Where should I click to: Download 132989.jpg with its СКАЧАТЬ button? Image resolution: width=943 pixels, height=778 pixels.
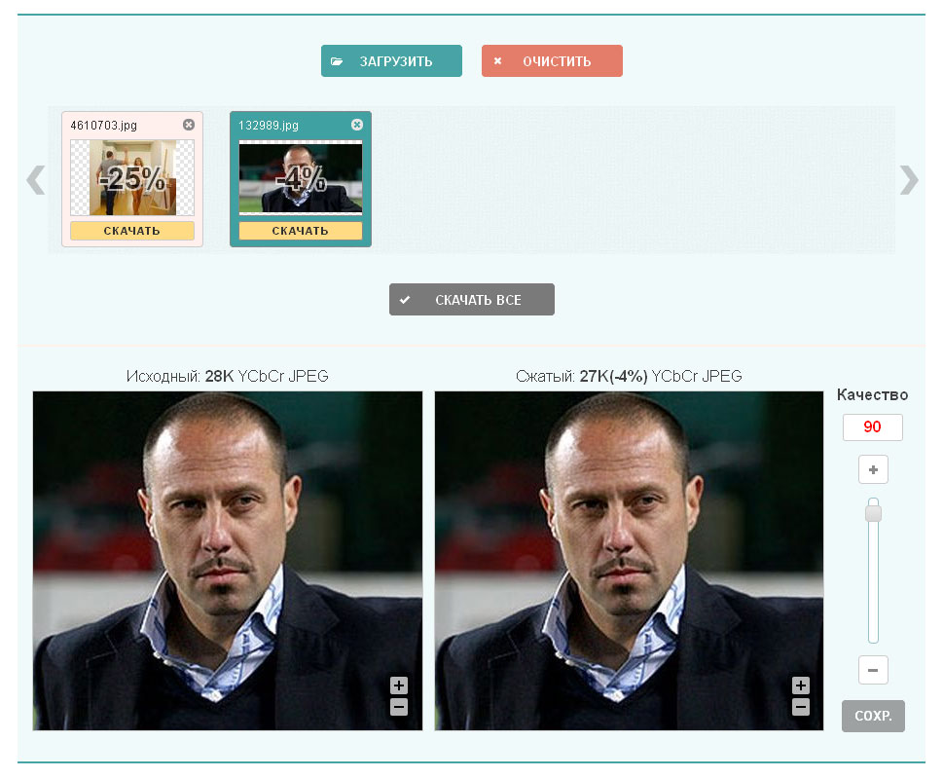click(301, 231)
